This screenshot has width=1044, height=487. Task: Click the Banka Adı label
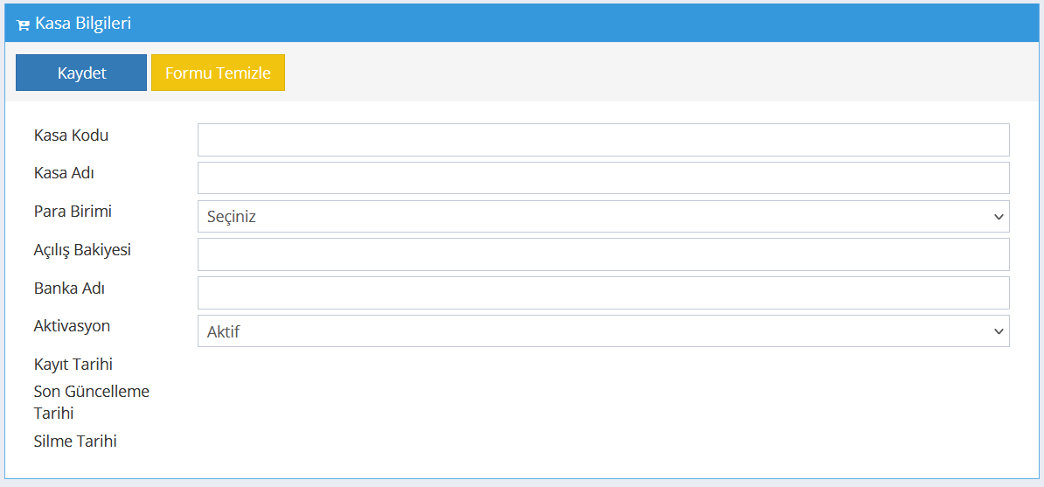[x=69, y=289]
